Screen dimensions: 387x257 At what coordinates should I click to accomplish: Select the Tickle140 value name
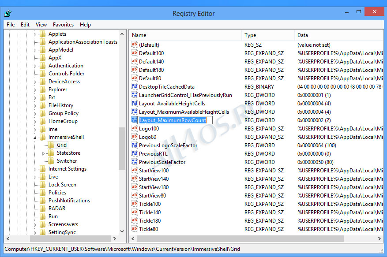[x=150, y=212]
